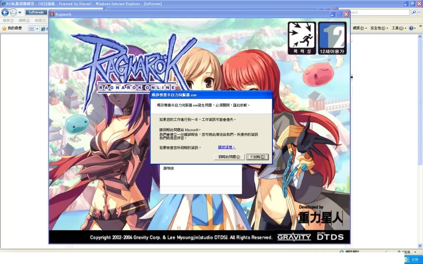This screenshot has height=264, width=423.
Task: Click the InPrivate indicator in the address bar
Action: point(36,12)
